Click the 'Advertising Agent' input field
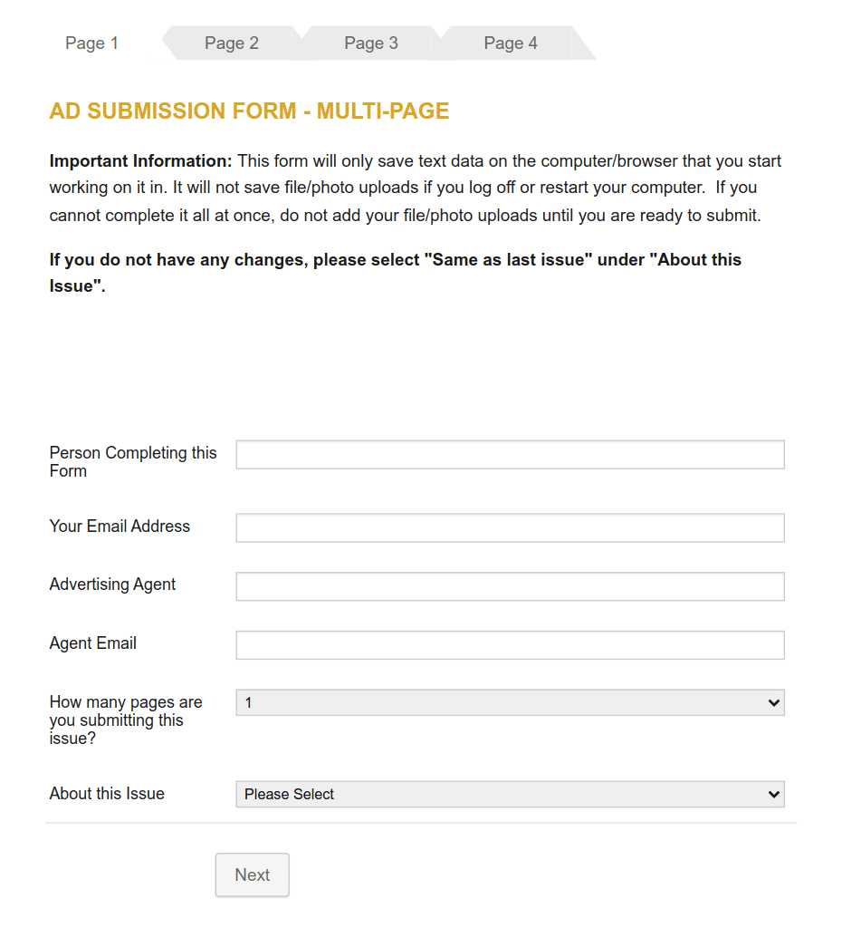This screenshot has height=947, width=842. (x=510, y=586)
